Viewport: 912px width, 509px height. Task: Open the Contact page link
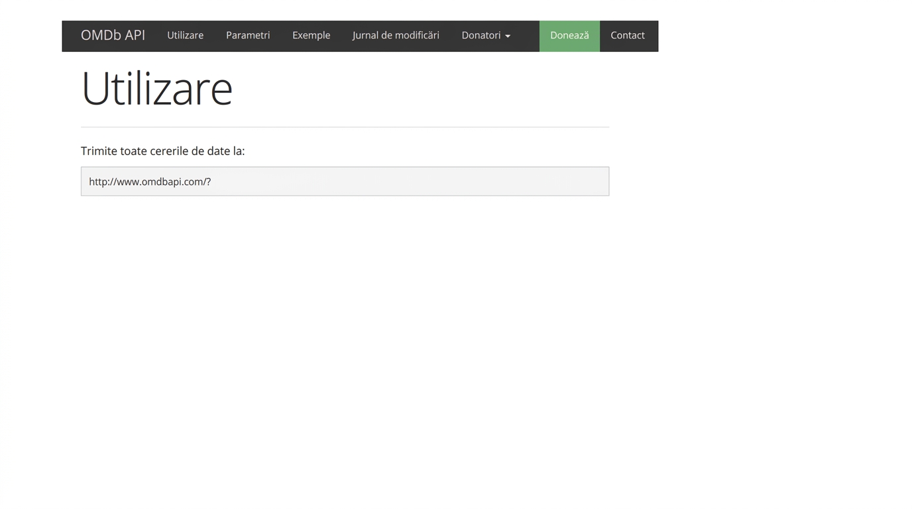click(x=628, y=36)
